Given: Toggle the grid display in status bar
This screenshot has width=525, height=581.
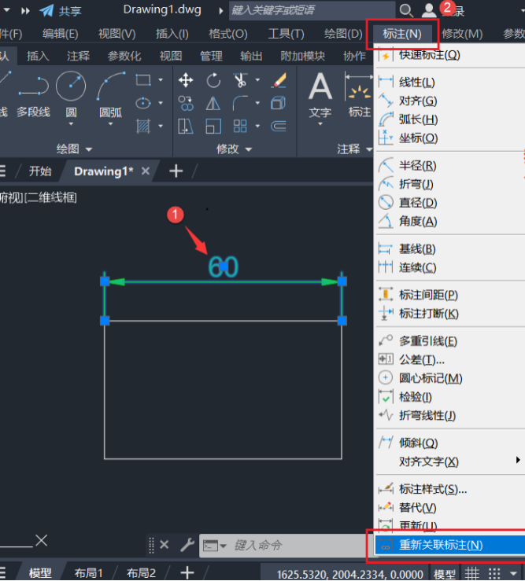Looking at the screenshot, I should point(471,573).
